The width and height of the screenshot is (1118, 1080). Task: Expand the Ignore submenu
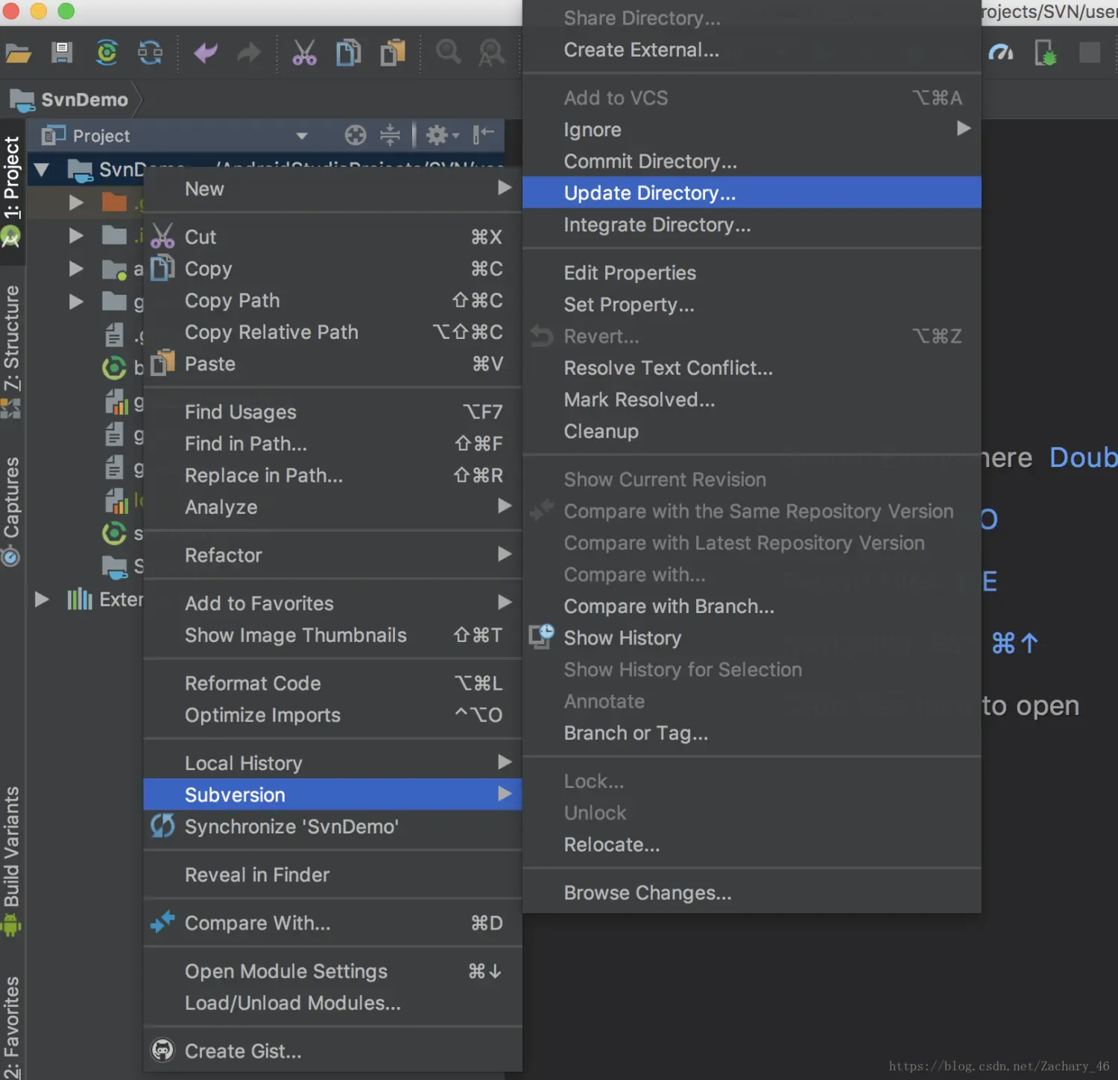coord(752,130)
